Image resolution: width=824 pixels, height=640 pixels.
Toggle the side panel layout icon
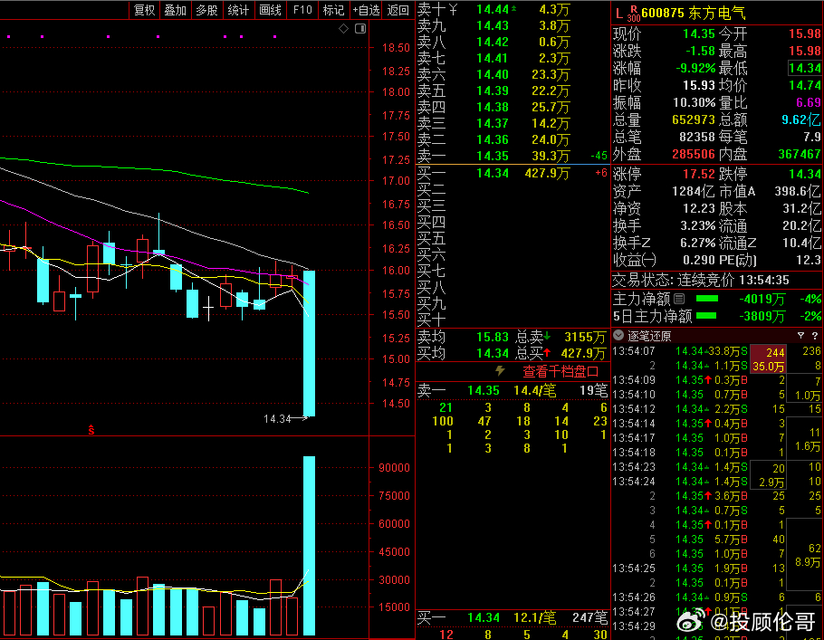(x=359, y=29)
